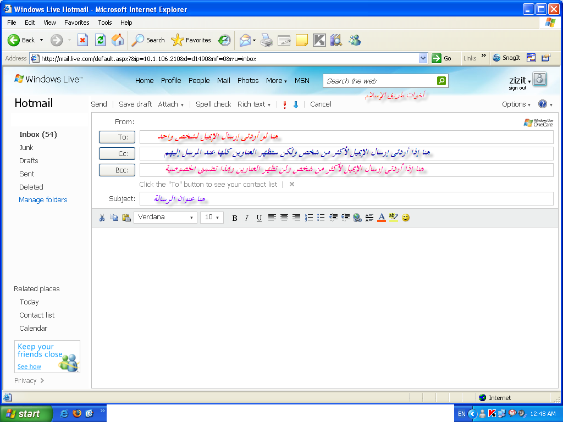563x422 pixels.
Task: Insert a horizontal line icon
Action: tap(369, 218)
